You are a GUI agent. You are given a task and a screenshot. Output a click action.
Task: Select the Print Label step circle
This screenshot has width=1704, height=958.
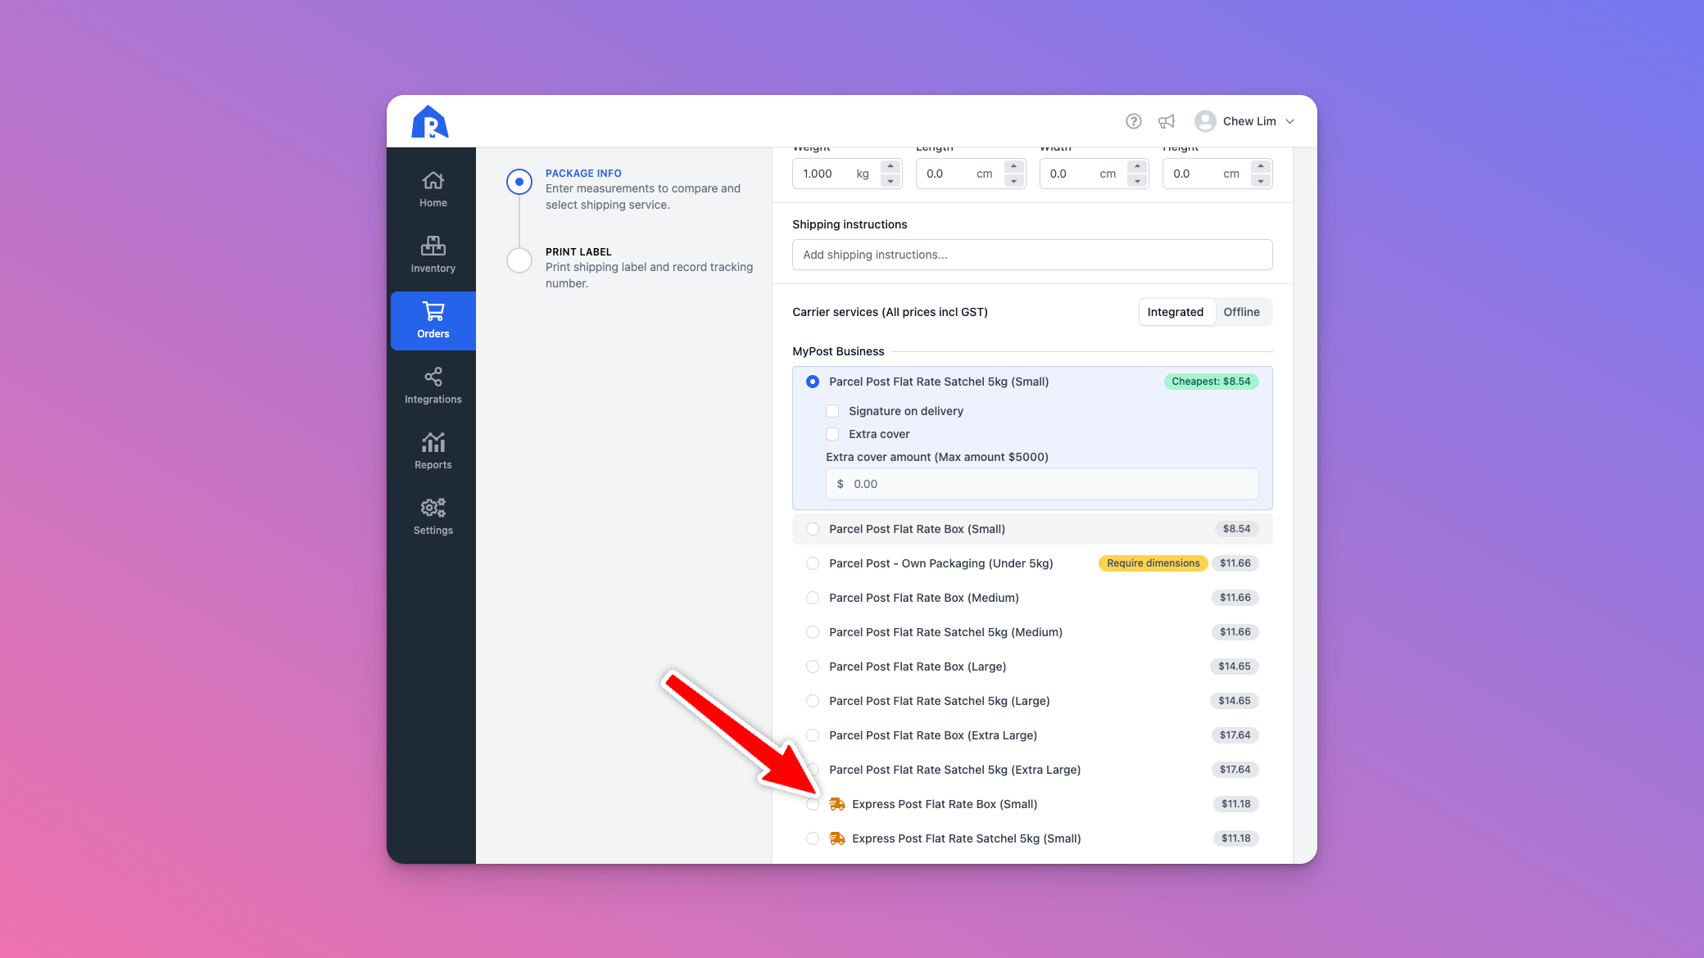click(519, 260)
